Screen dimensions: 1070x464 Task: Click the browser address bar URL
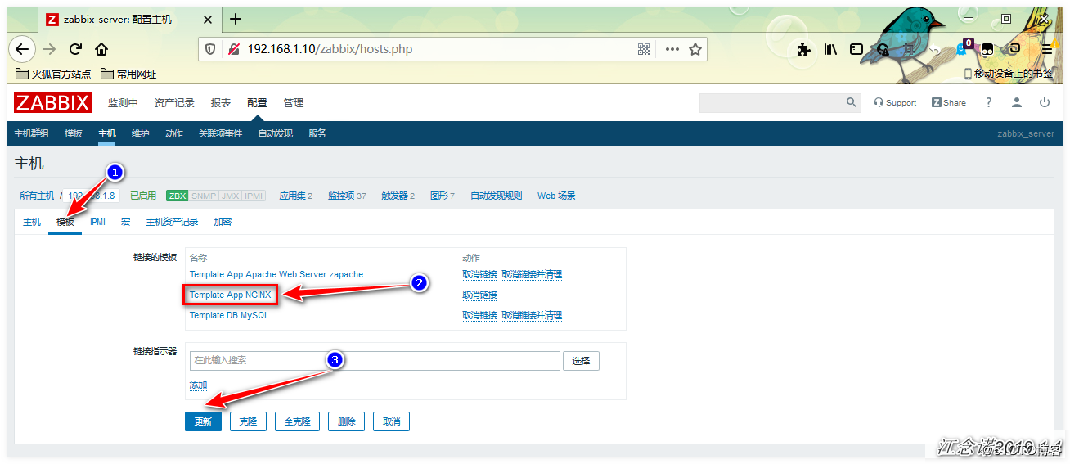pos(330,49)
